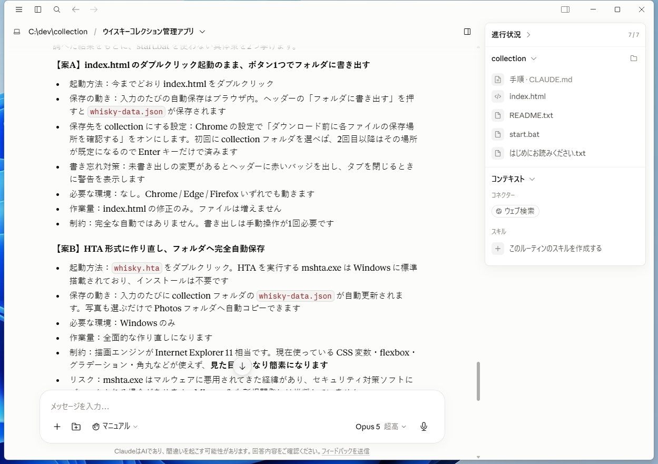Click the search magnifier icon
This screenshot has width=658, height=464.
(57, 9)
